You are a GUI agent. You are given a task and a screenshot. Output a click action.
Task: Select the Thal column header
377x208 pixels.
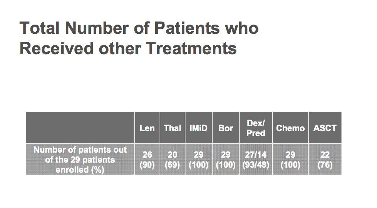(173, 128)
